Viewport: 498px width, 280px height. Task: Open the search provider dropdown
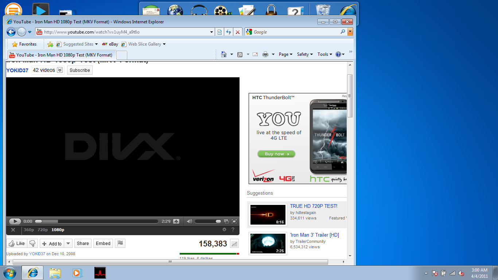click(x=350, y=32)
